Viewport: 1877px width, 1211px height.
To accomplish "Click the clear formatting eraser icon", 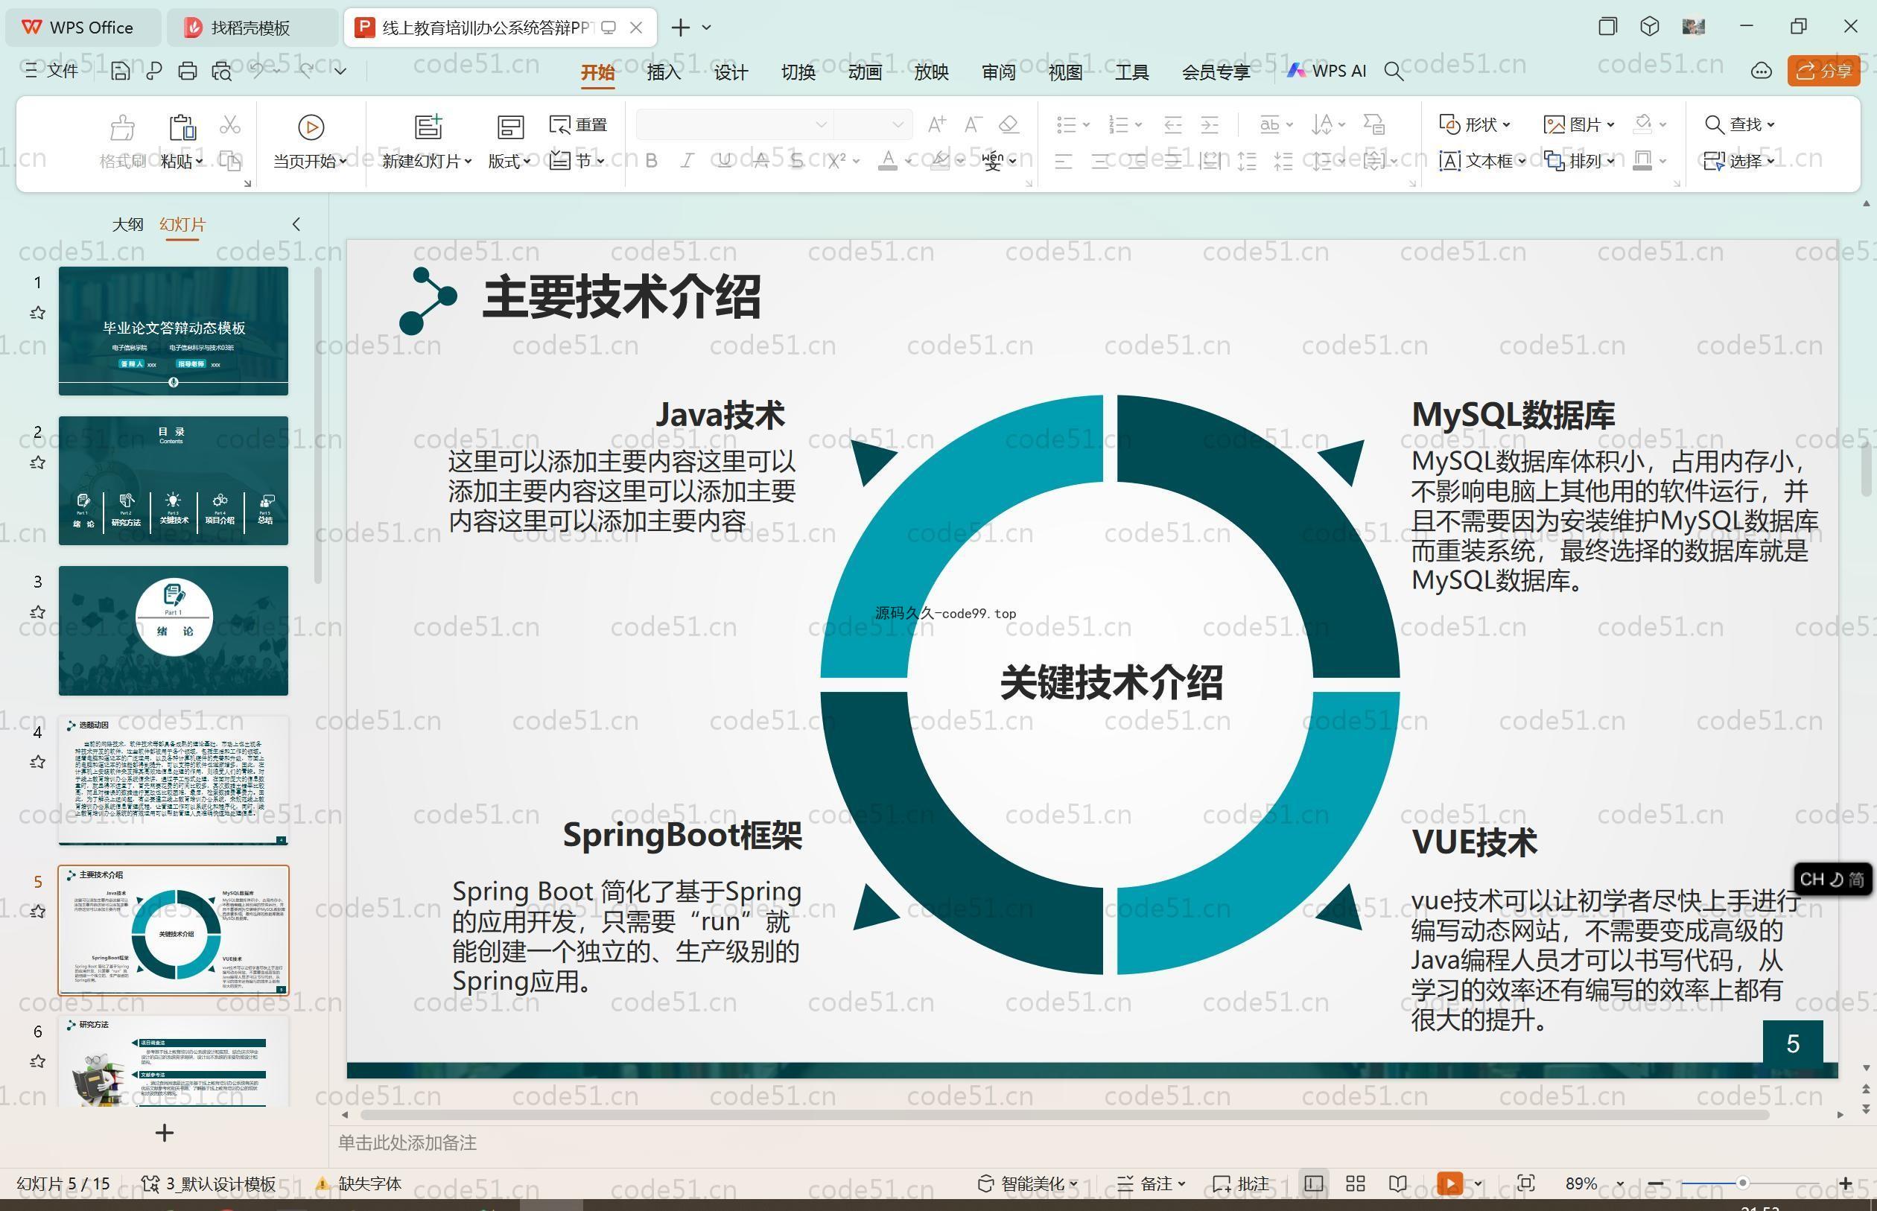I will click(1009, 124).
